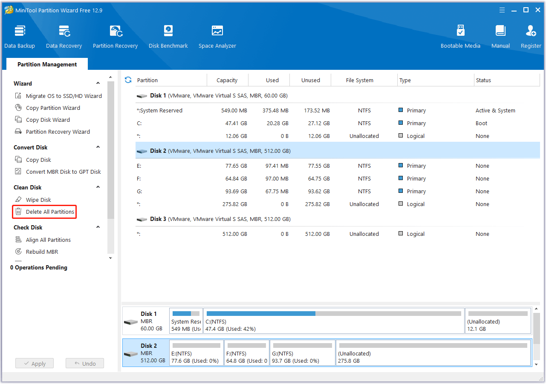
Task: Click the MiniTool app logo in the title bar
Action: click(9, 10)
